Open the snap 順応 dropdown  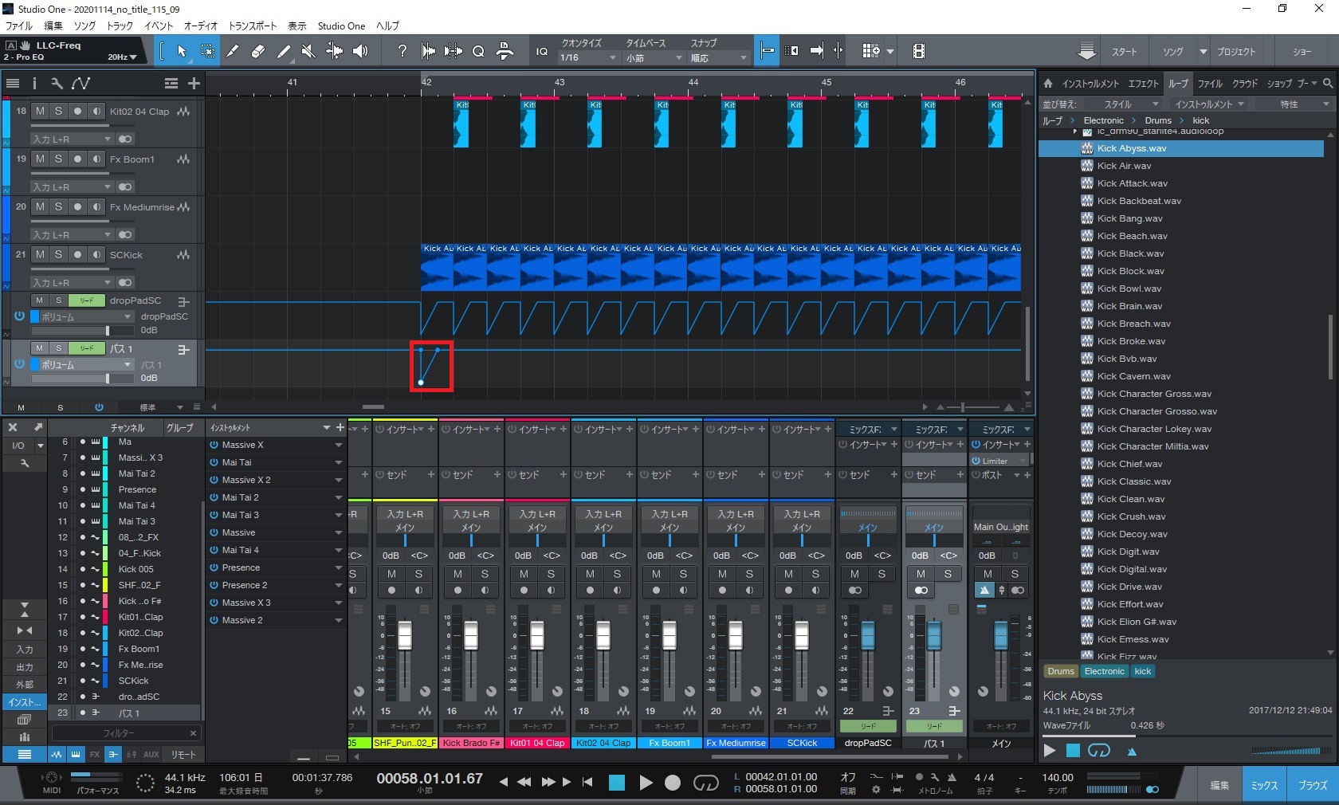(718, 57)
